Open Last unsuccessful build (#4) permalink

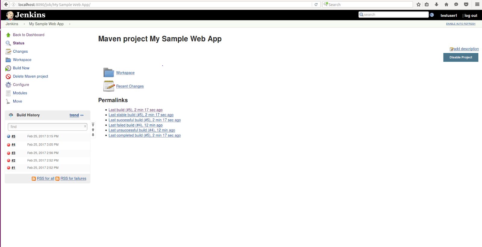tap(142, 130)
